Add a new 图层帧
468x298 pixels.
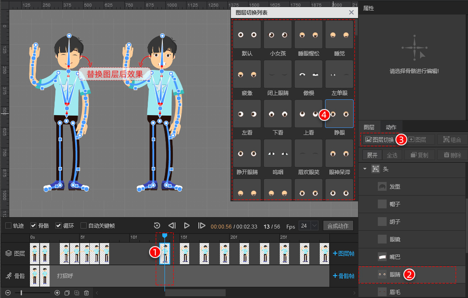344,254
